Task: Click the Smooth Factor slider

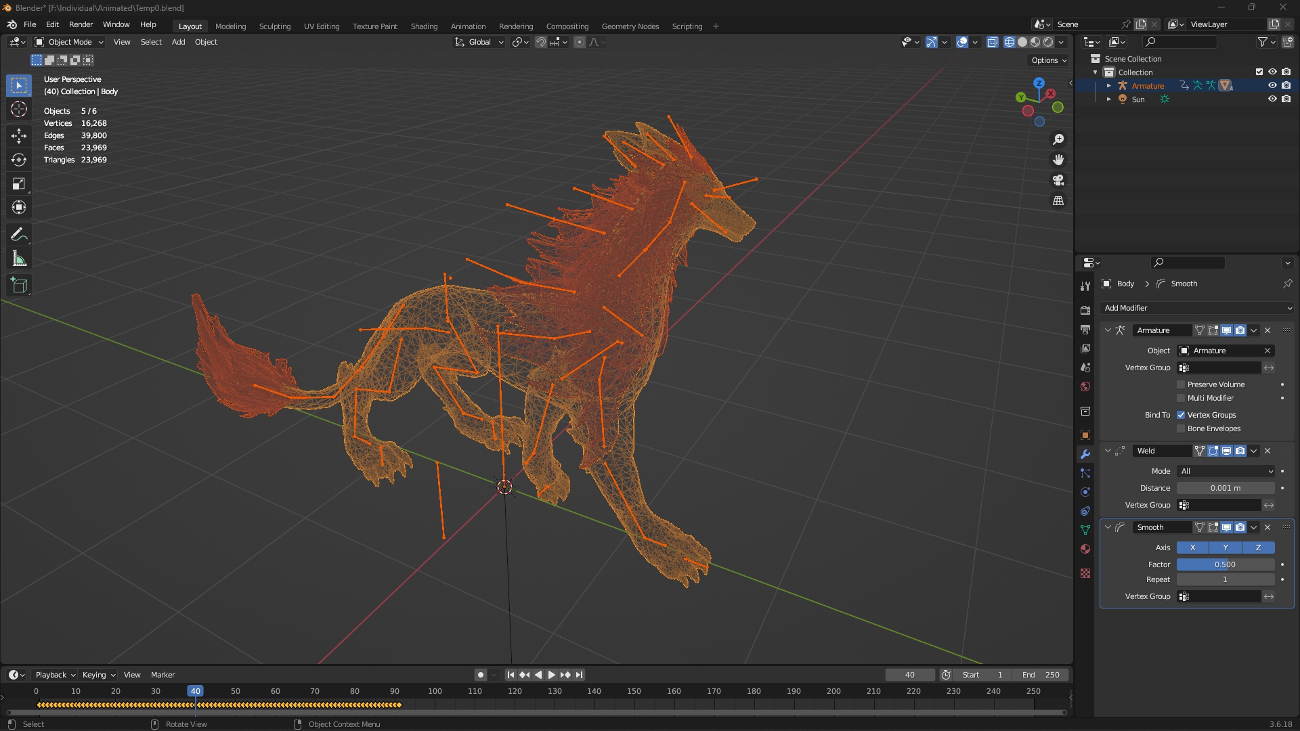Action: (x=1225, y=564)
